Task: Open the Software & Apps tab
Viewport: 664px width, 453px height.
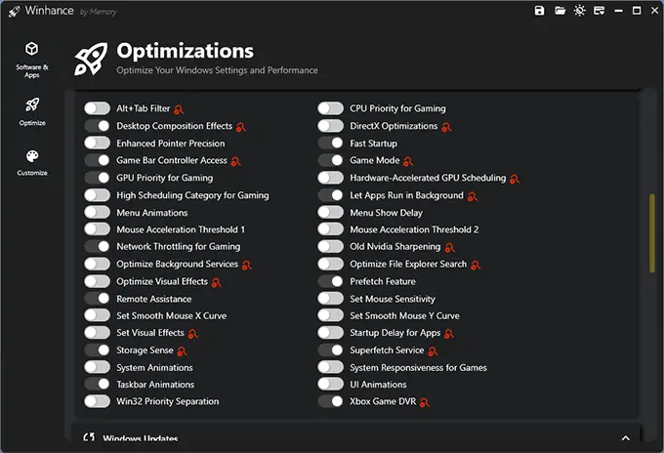Action: coord(32,58)
